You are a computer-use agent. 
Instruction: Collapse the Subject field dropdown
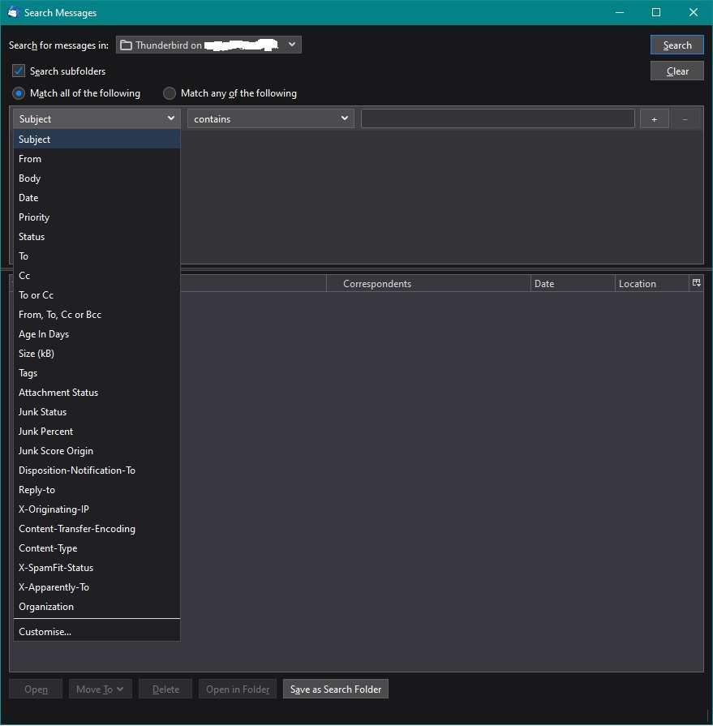[x=97, y=119]
